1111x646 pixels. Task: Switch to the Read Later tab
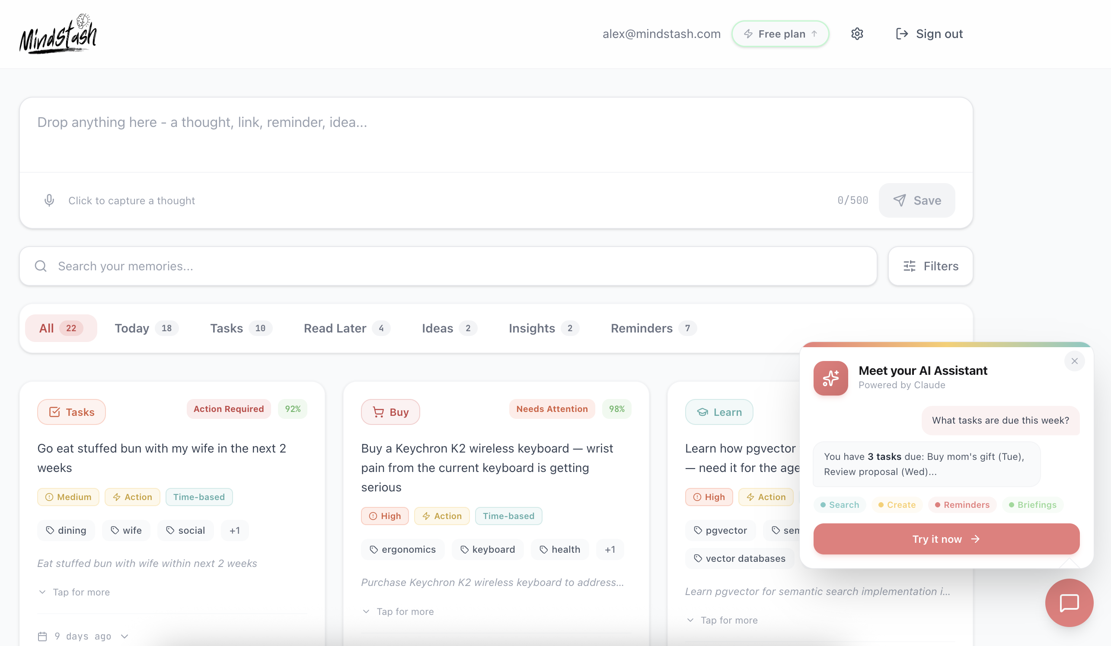tap(346, 328)
